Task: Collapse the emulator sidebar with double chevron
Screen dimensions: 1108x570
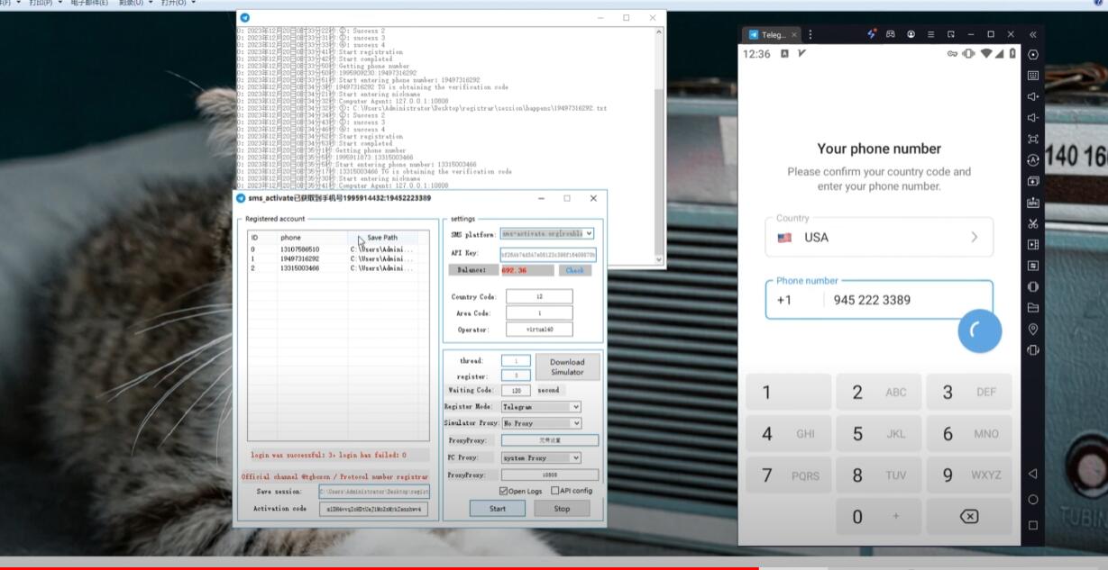Action: pos(1033,34)
